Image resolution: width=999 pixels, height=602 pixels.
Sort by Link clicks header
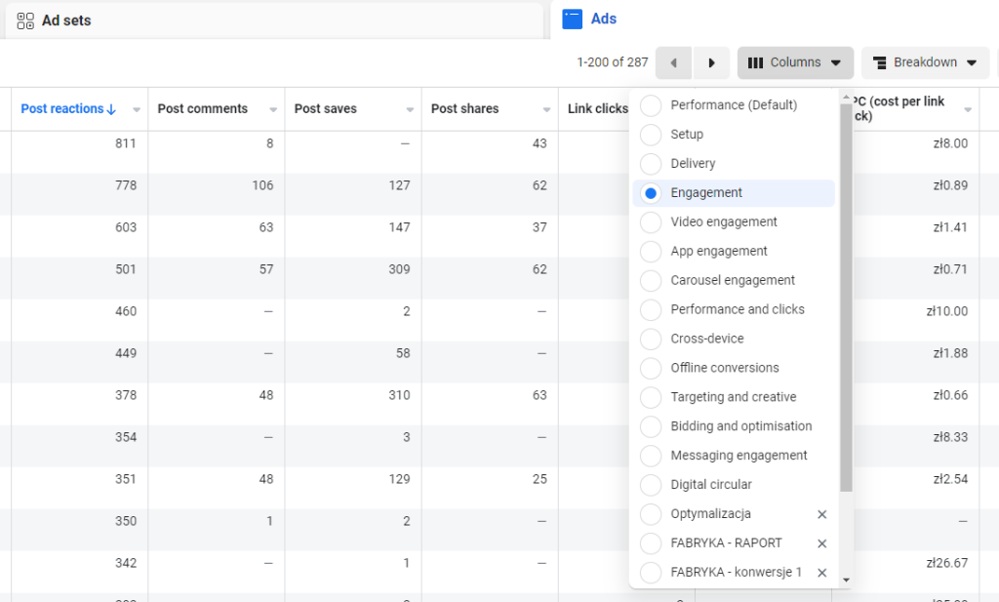pyautogui.click(x=598, y=109)
